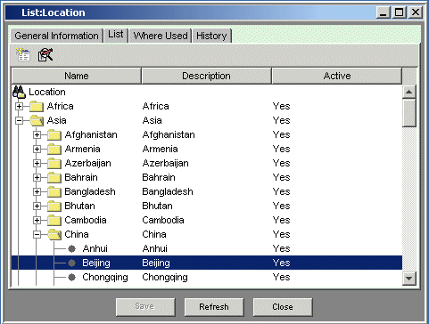Click the Description column header

[x=206, y=76]
